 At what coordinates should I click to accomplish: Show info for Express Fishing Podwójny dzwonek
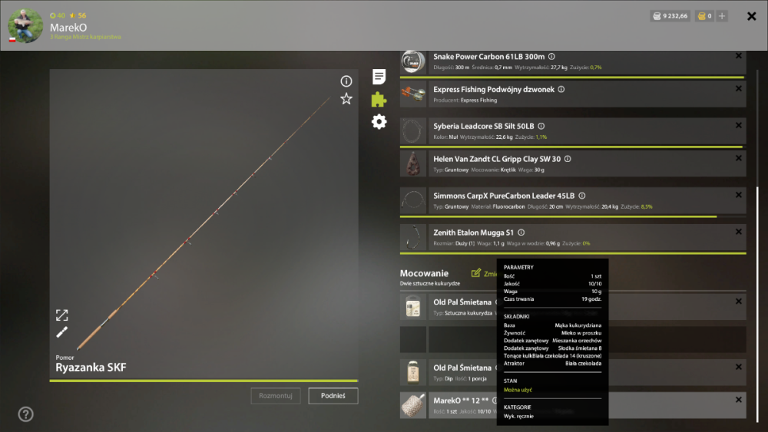tap(561, 90)
